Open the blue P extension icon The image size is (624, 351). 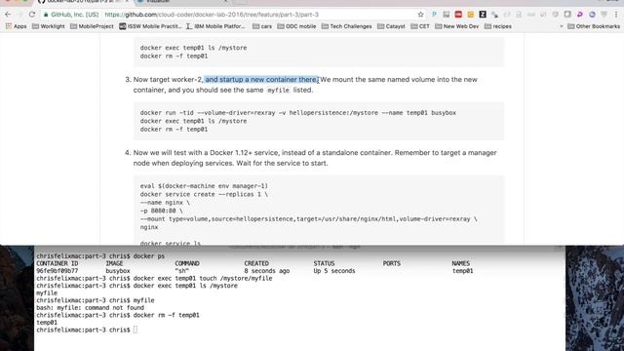(434, 15)
